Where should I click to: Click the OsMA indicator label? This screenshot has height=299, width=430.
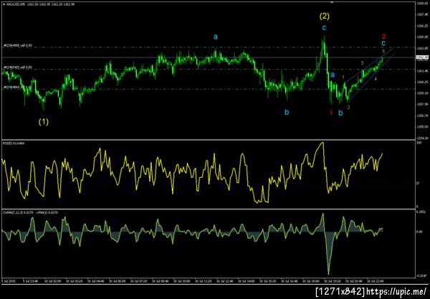(x=30, y=212)
